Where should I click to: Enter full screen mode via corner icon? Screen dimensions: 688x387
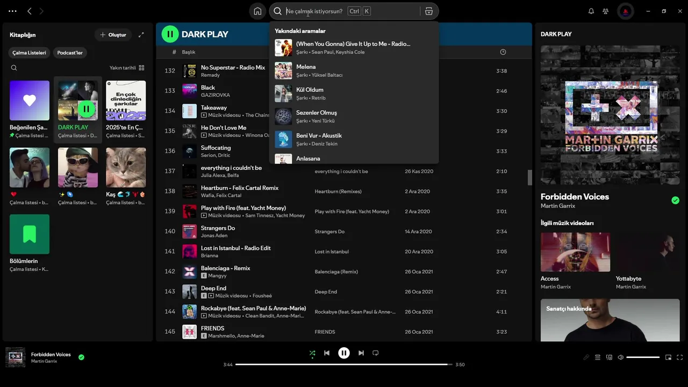tap(680, 357)
